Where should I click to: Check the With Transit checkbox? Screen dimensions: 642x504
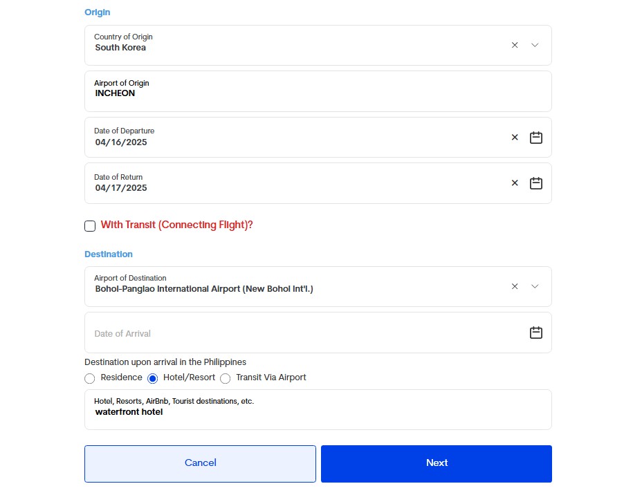pos(90,226)
